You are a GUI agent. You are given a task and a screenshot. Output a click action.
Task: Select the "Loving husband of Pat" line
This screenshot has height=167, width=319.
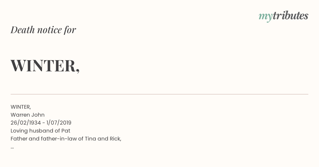point(40,131)
